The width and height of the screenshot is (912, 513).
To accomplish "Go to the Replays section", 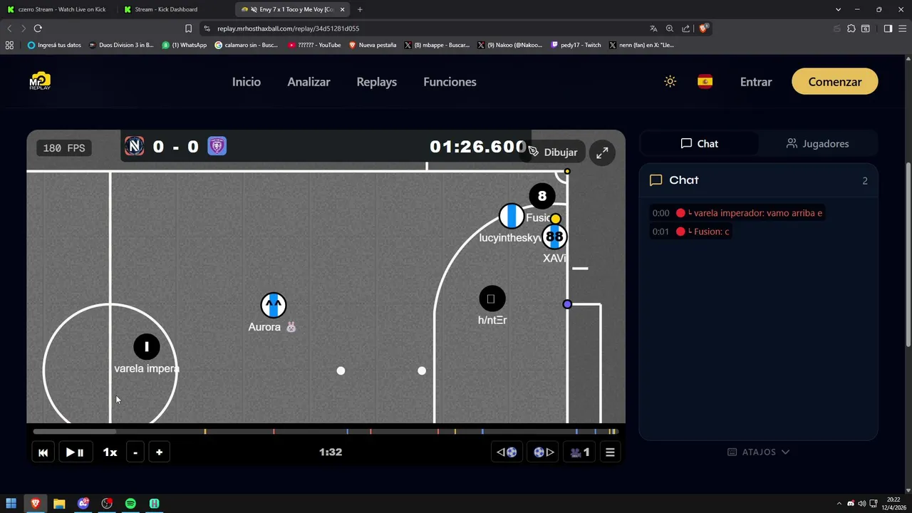I will tap(377, 82).
